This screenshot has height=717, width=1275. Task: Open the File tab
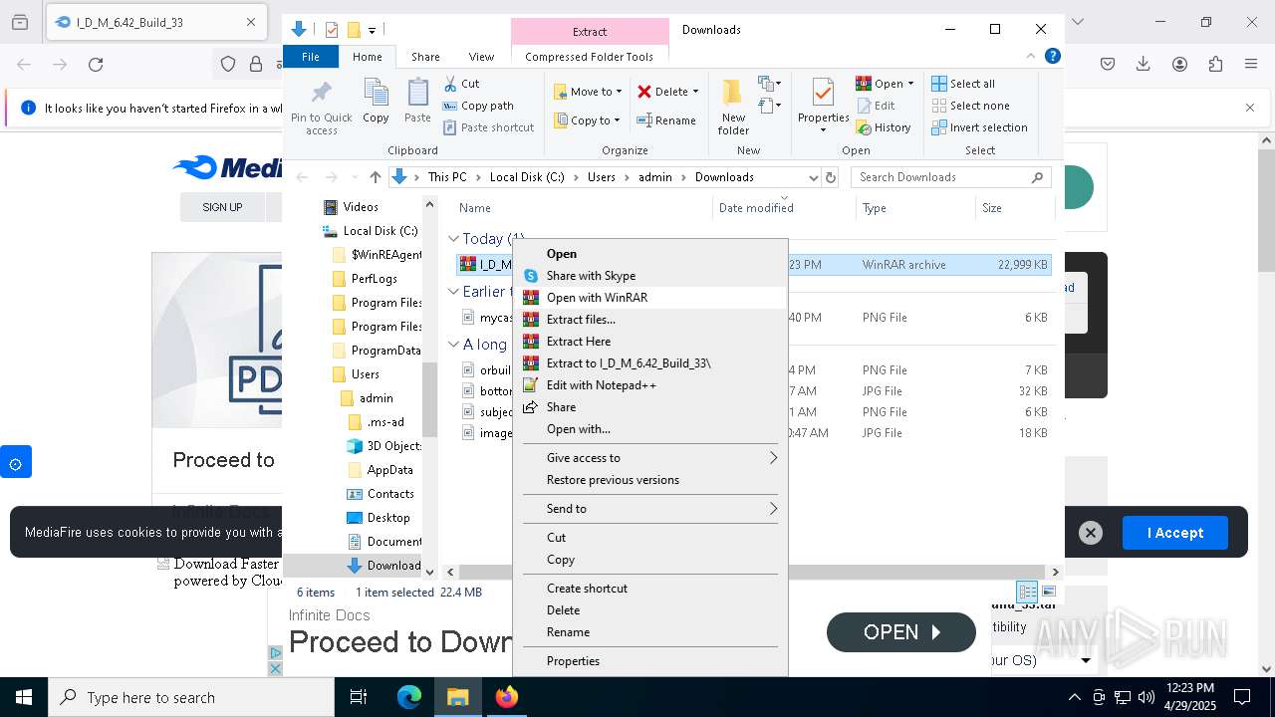pyautogui.click(x=311, y=57)
